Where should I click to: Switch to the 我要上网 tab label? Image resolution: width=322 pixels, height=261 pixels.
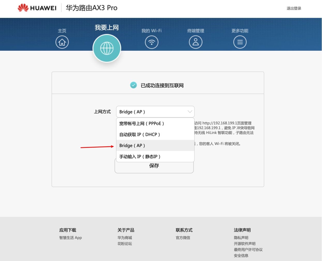(x=107, y=27)
